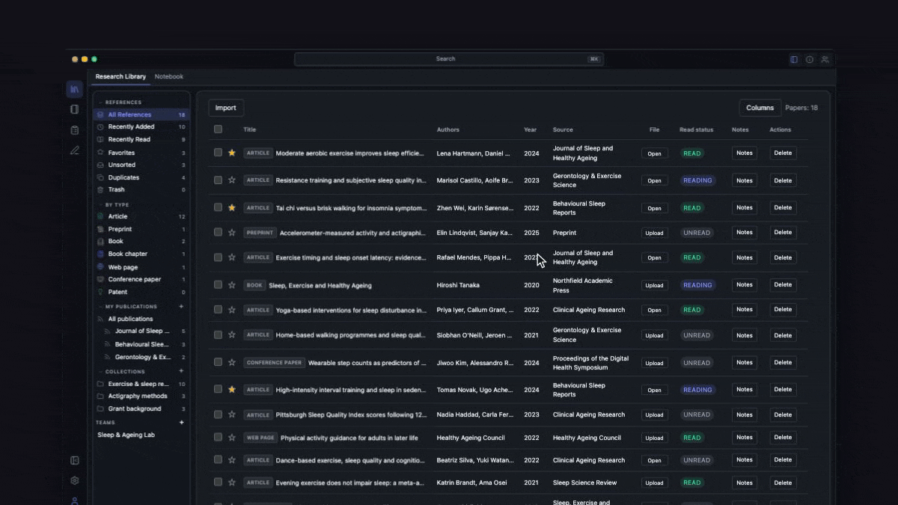The width and height of the screenshot is (898, 505).
Task: Sort by the Title column header
Action: coord(250,130)
